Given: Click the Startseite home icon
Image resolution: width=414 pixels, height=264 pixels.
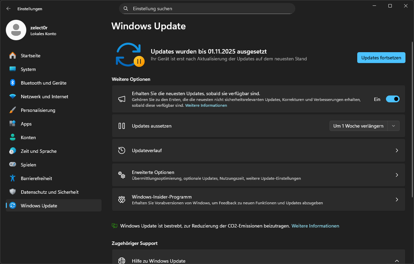Looking at the screenshot, I should pos(13,56).
